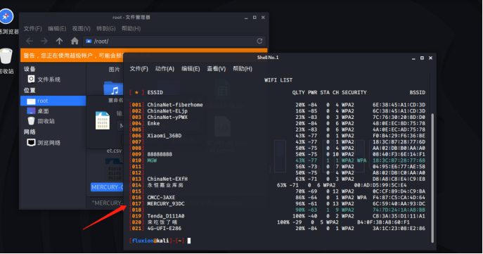Maximize the Shell No.1 window

[x=422, y=58]
